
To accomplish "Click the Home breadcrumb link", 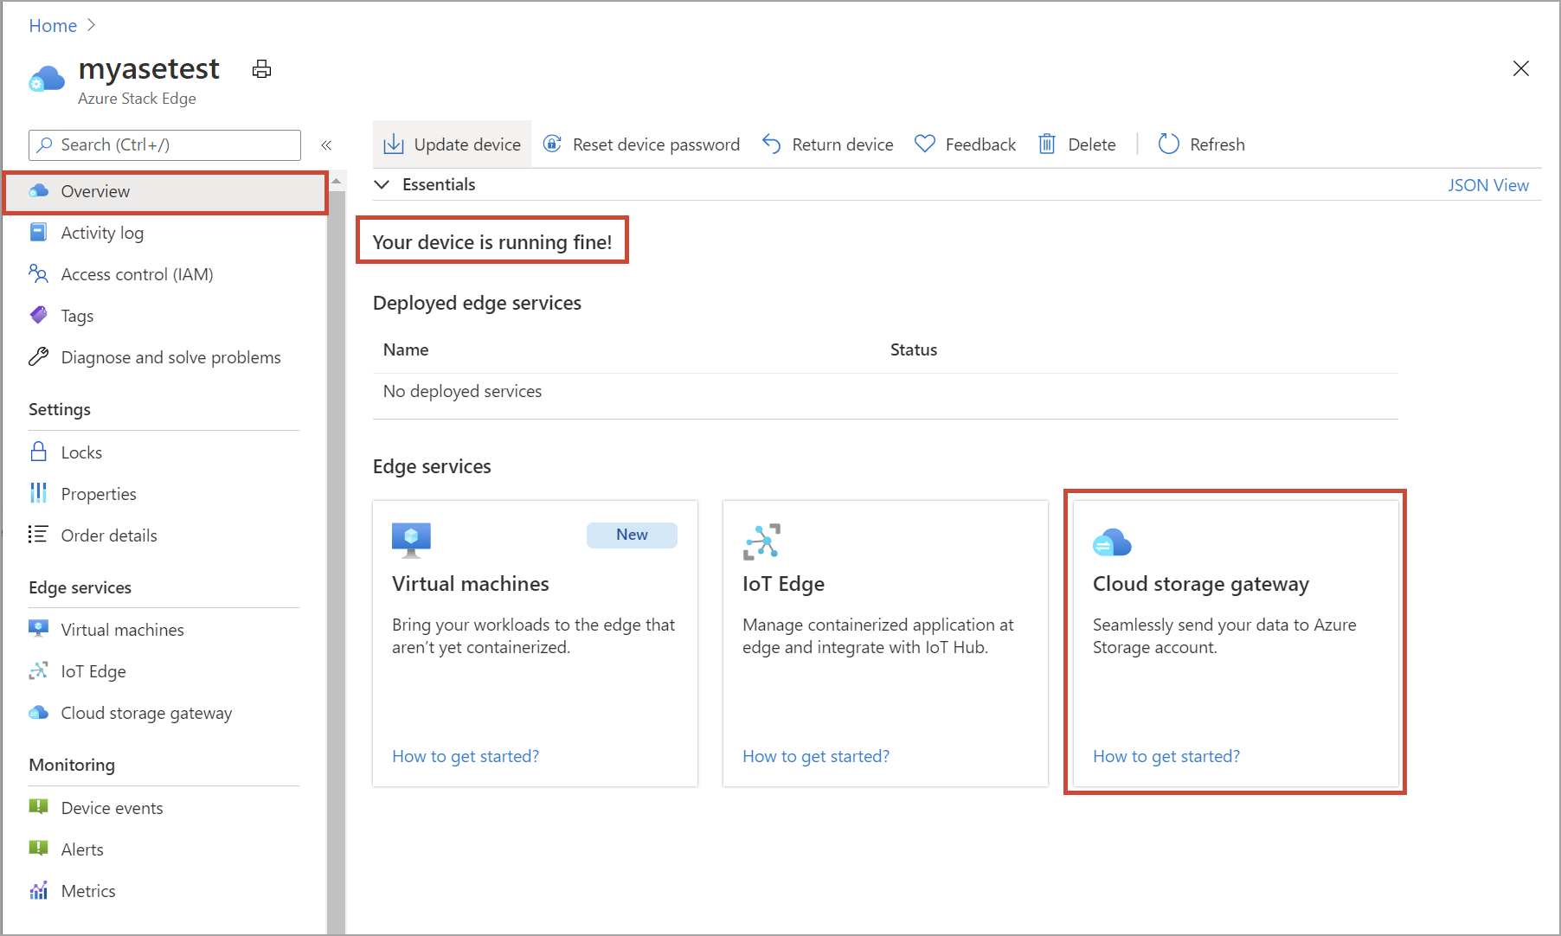I will click(53, 26).
